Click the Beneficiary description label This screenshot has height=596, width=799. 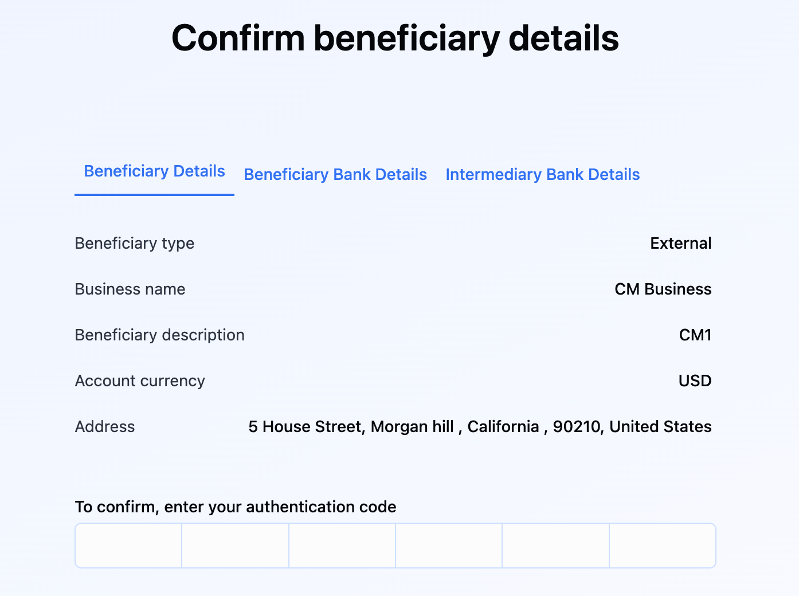coord(160,335)
